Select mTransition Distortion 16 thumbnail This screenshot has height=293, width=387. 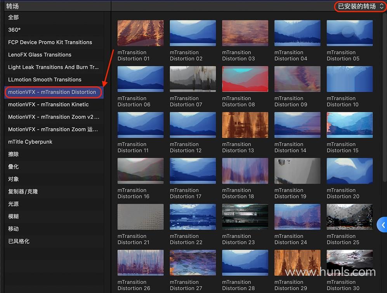(141, 171)
